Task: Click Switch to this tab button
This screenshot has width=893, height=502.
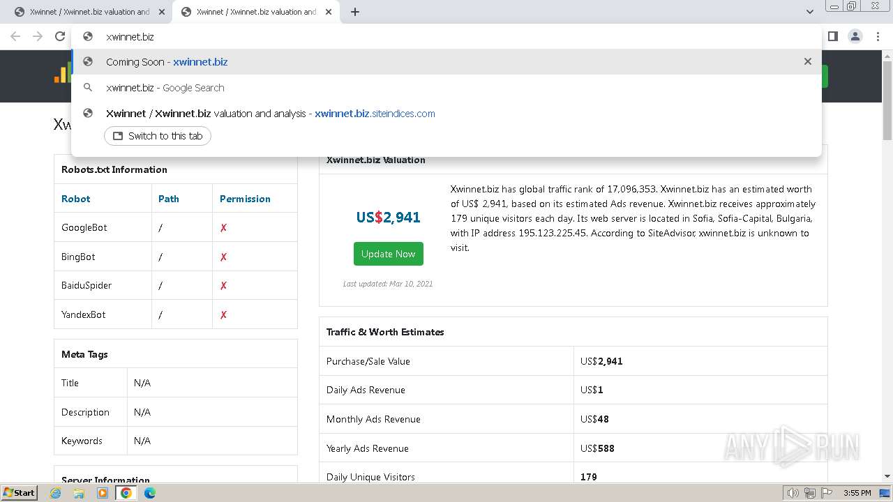Action: [x=158, y=136]
